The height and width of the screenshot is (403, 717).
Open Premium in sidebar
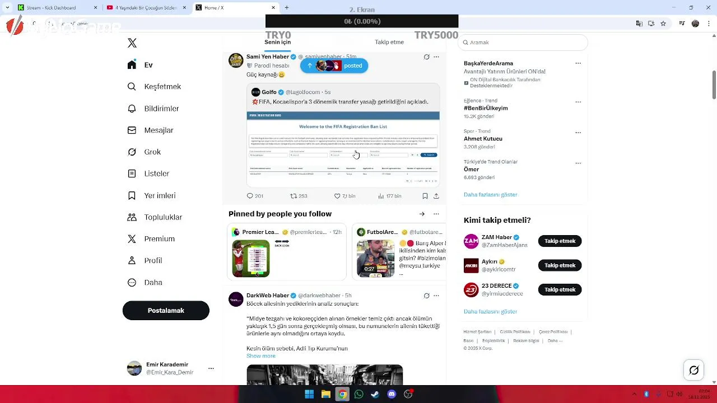(x=150, y=239)
